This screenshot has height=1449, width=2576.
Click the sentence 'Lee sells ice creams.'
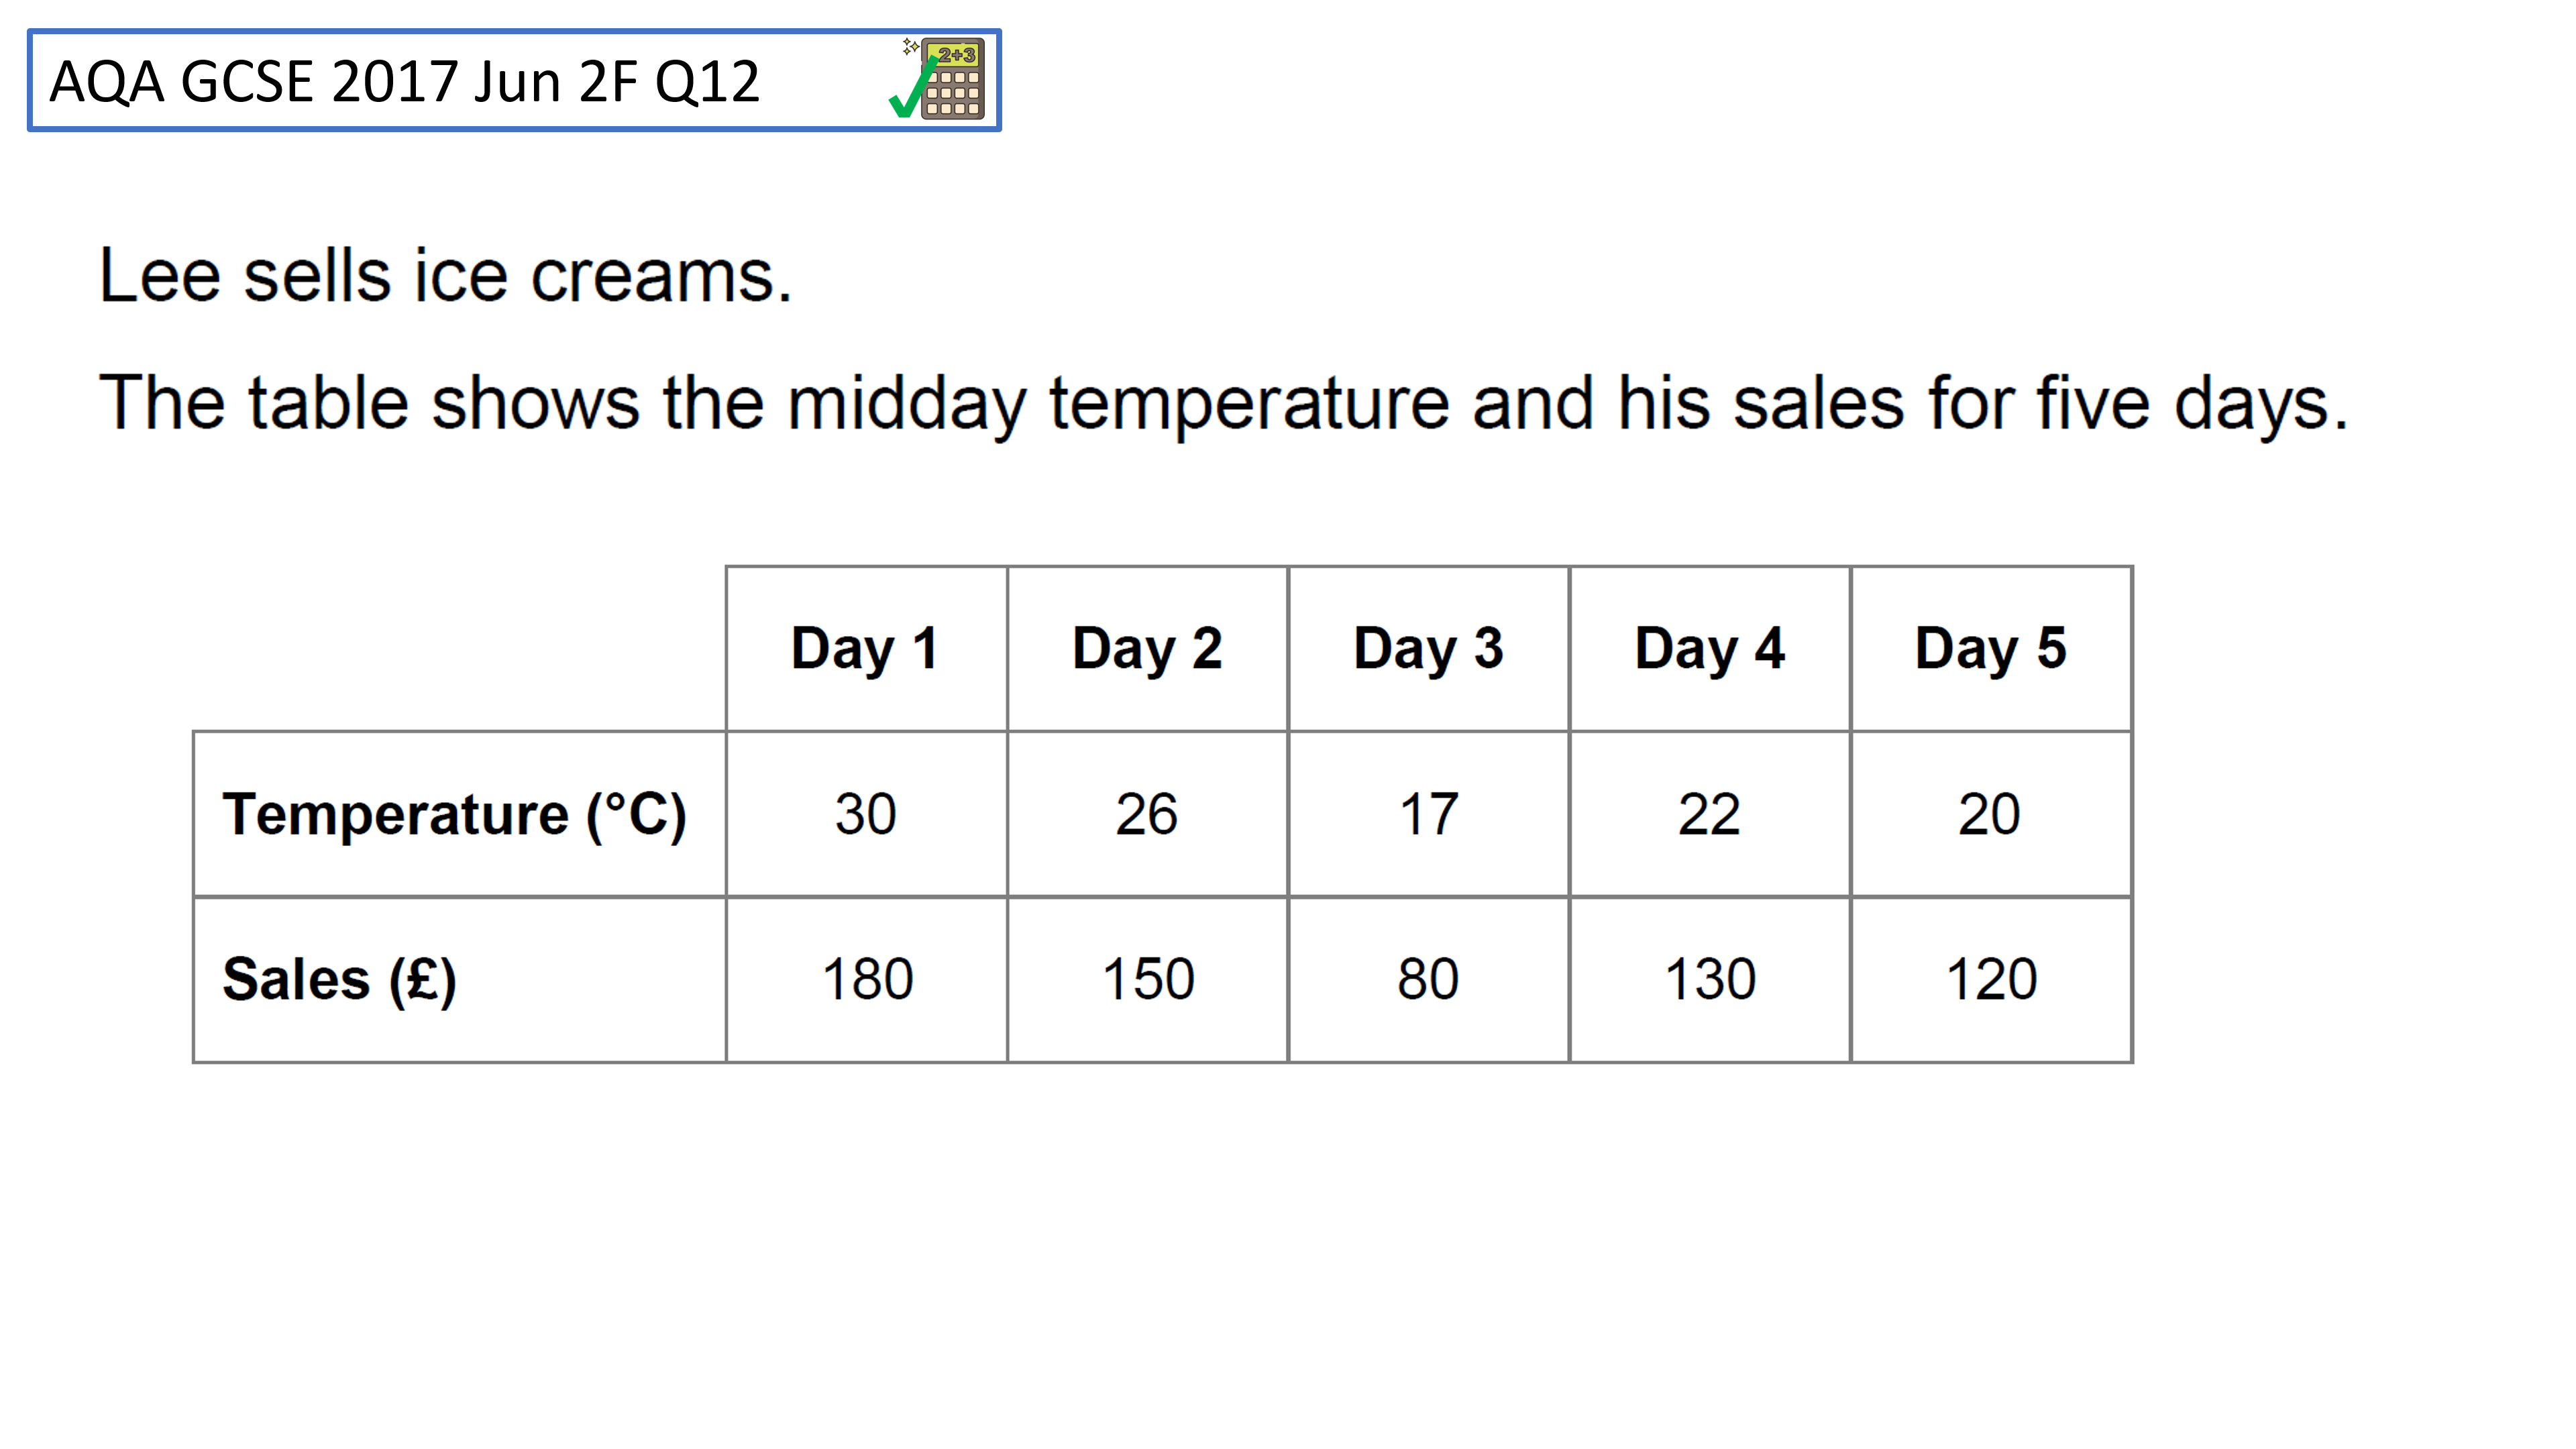click(x=446, y=275)
